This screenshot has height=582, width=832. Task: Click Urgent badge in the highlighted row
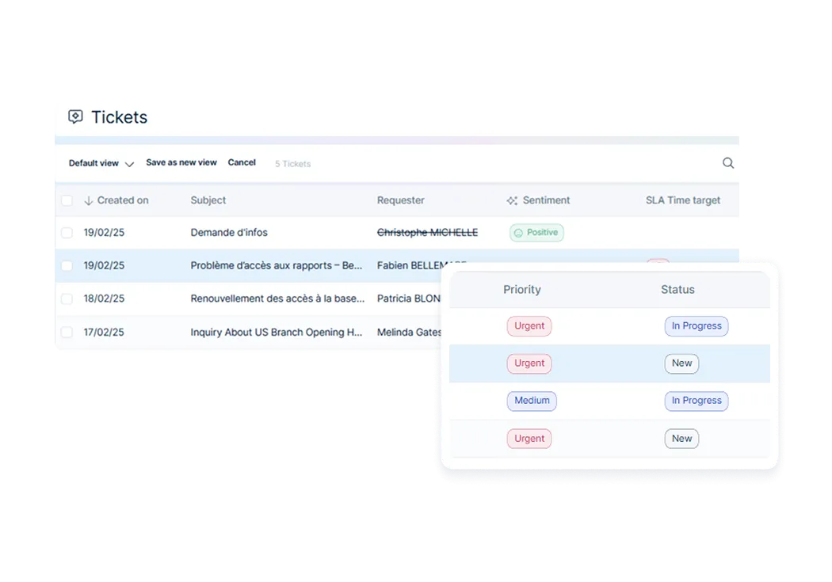529,363
